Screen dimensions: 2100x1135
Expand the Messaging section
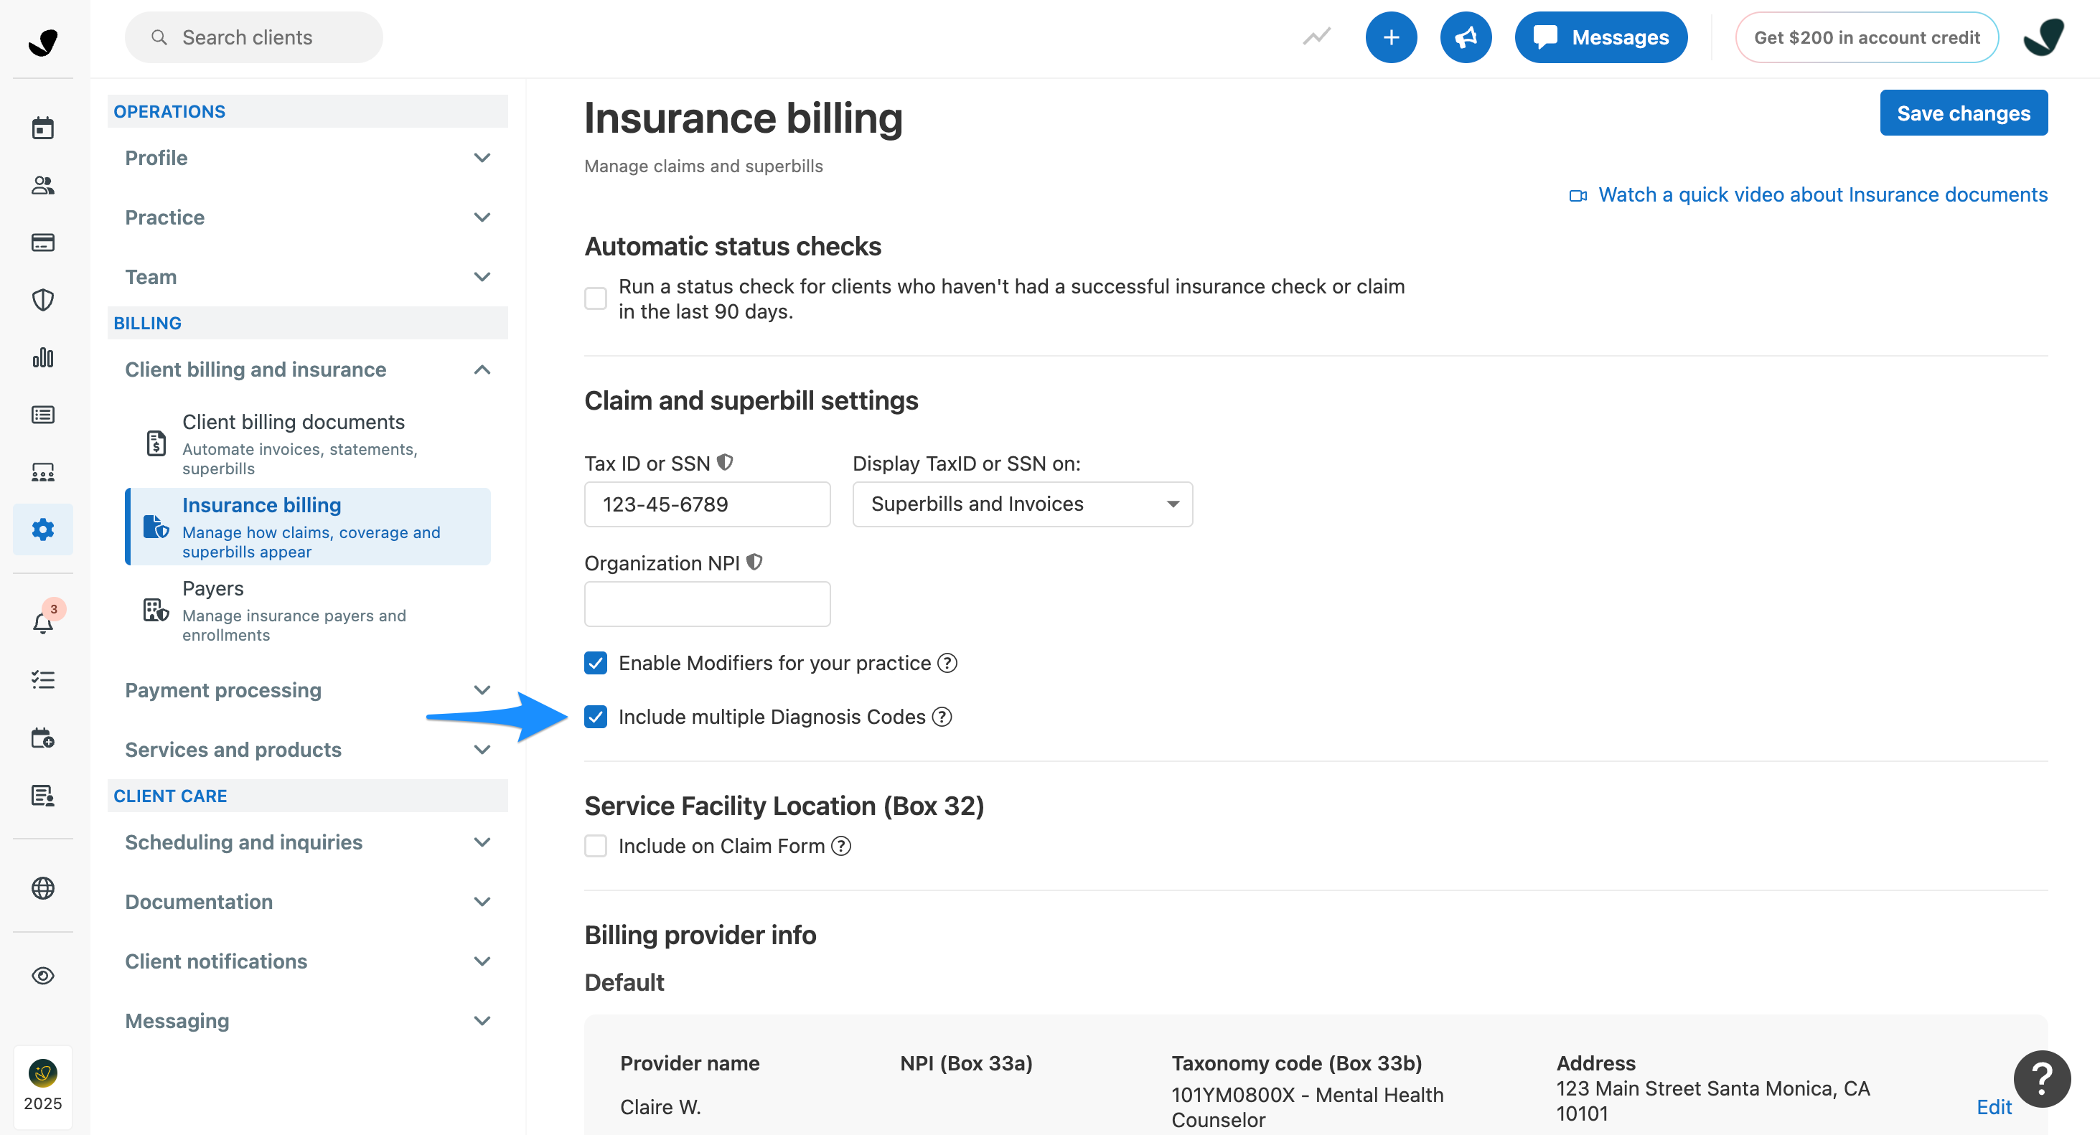pyautogui.click(x=307, y=1021)
